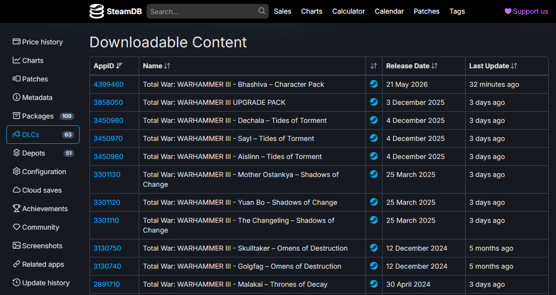Open the Packages sidebar section
The image size is (556, 295).
43,116
